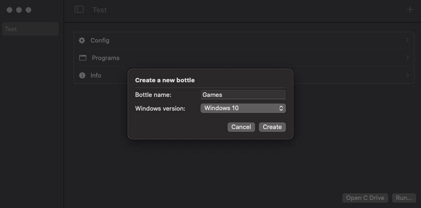This screenshot has width=421, height=208.
Task: Open the Programs row label
Action: 106,58
